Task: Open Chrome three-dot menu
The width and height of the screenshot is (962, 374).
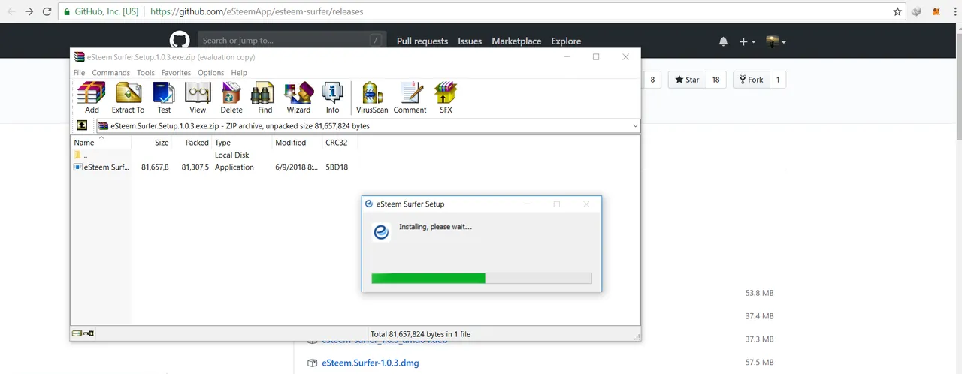Action: click(954, 12)
